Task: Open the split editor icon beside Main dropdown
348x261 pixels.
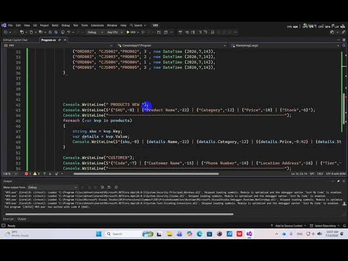Action: pyautogui.click(x=344, y=46)
